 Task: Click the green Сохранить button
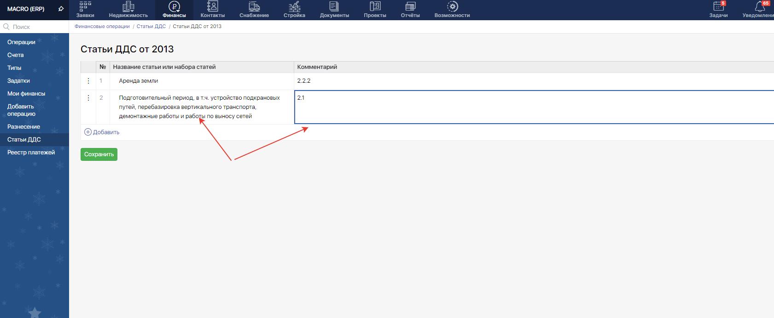(99, 154)
